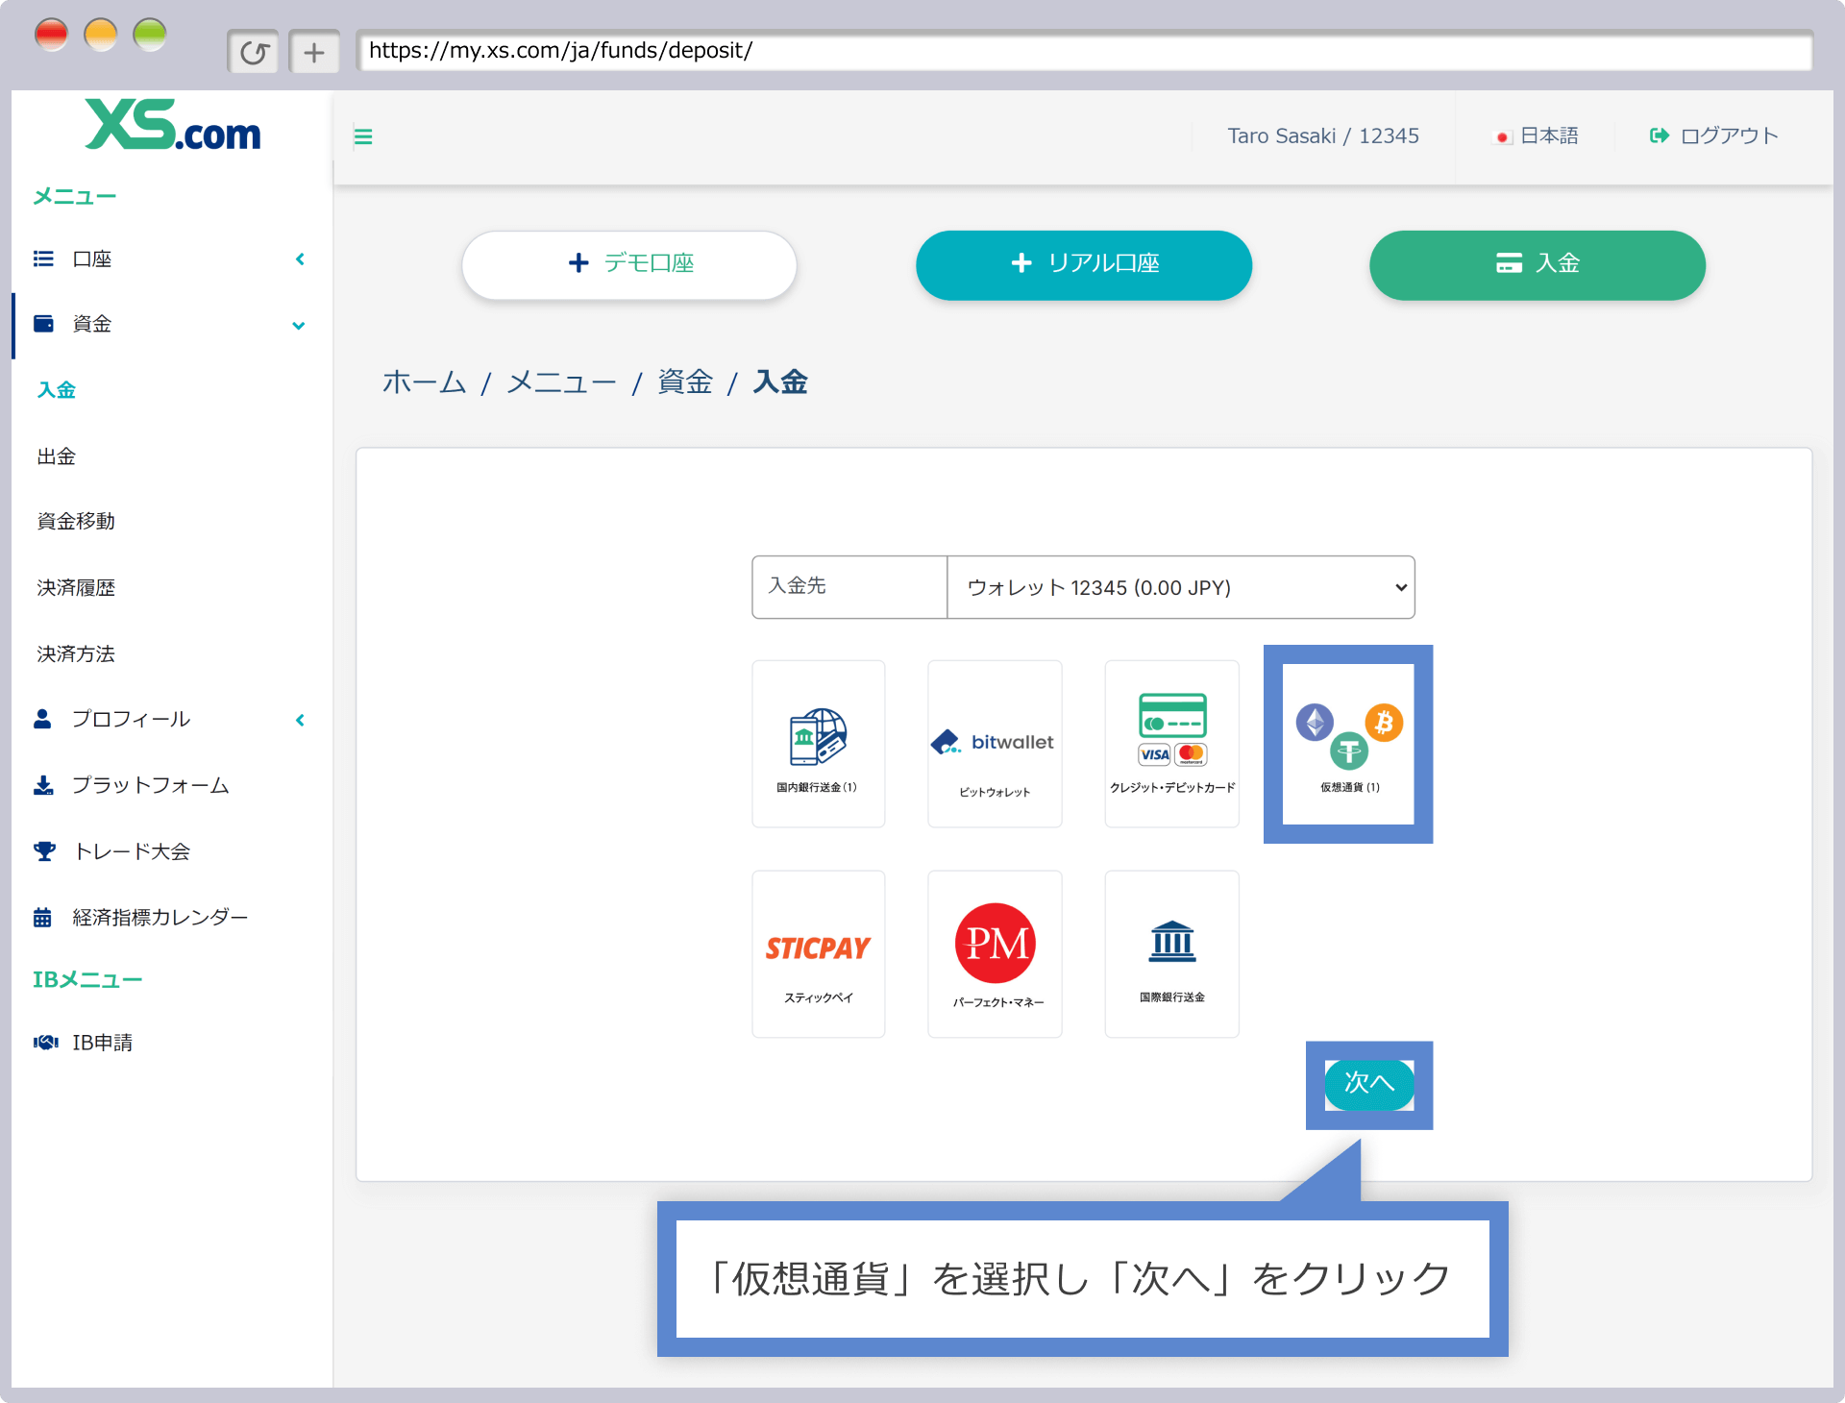
Task: Click the ログアウト link
Action: pos(1729,135)
